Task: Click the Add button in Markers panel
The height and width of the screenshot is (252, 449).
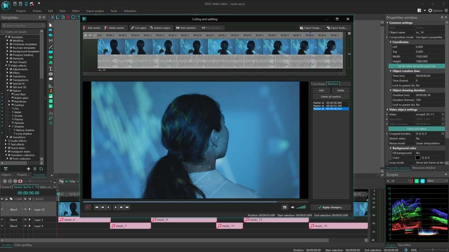Action: pos(321,90)
